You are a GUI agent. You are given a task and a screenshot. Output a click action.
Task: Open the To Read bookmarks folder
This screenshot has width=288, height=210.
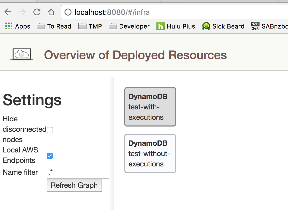54,26
